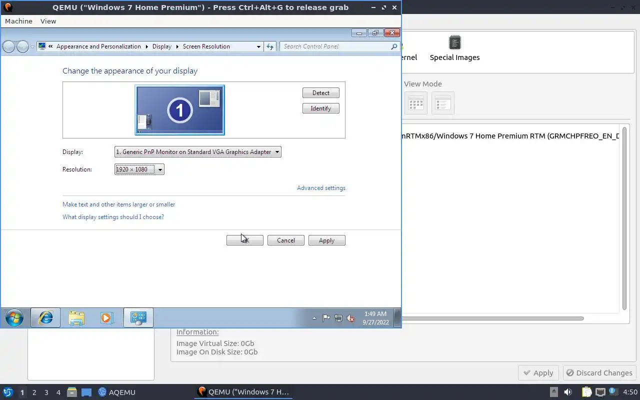Open Make text and other items larger link

[x=118, y=204]
